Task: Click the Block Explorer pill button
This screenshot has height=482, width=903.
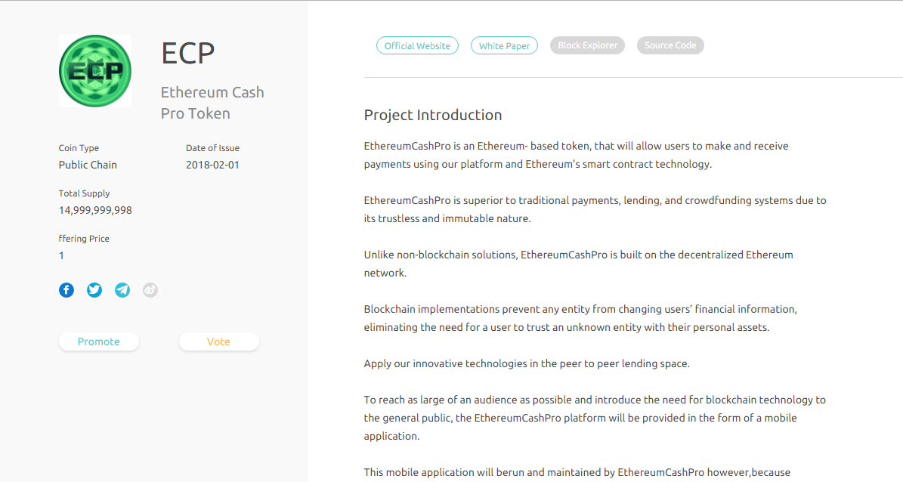Action: [x=587, y=45]
